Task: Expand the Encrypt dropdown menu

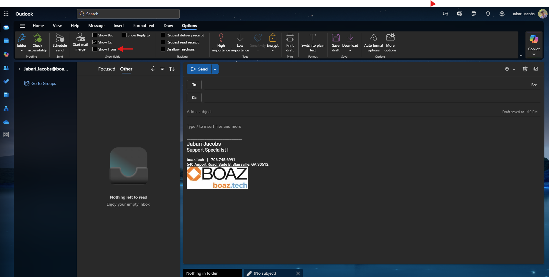Action: tap(272, 50)
